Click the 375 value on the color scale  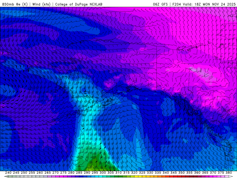coord(221,173)
